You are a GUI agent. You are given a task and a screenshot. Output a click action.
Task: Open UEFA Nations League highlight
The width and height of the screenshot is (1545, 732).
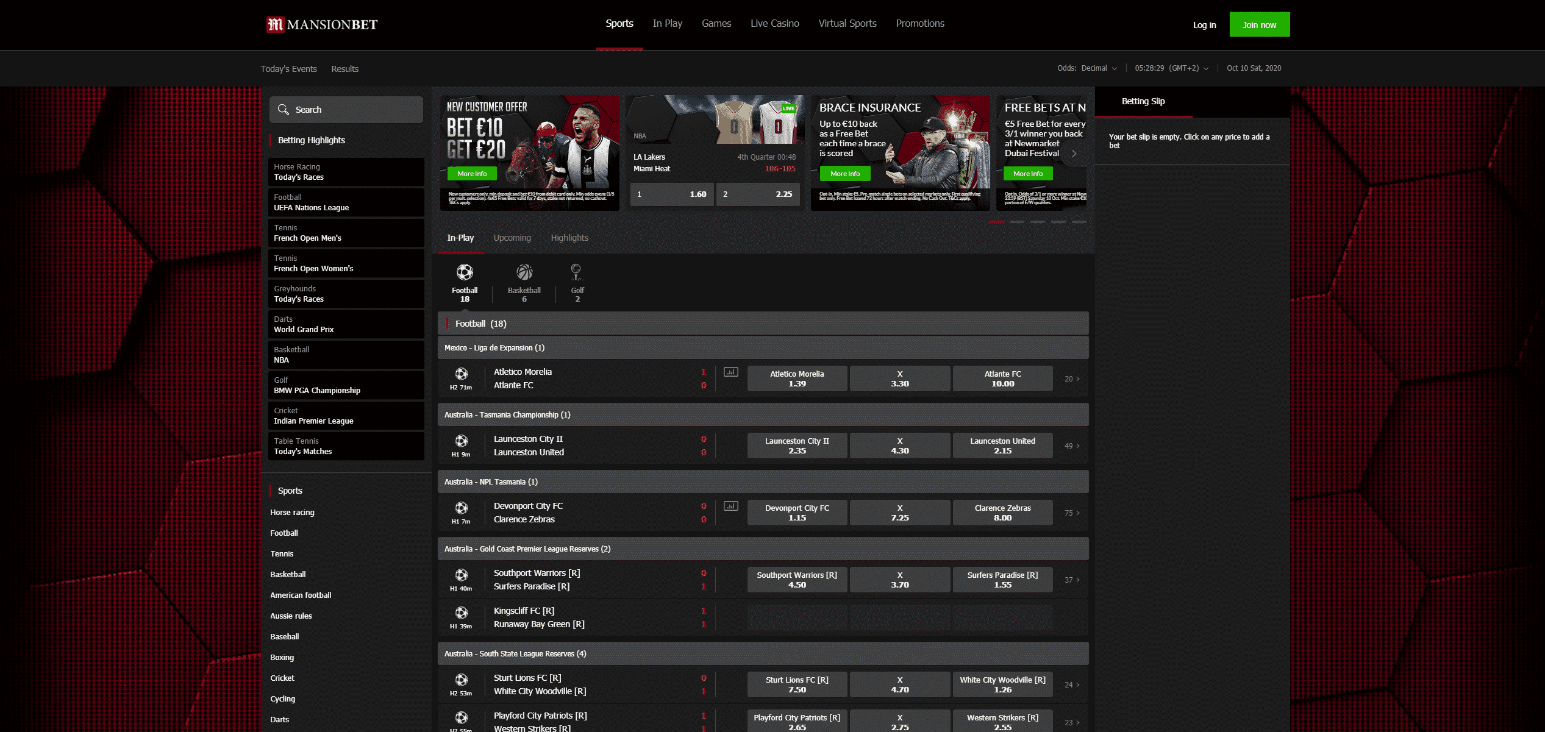tap(346, 202)
